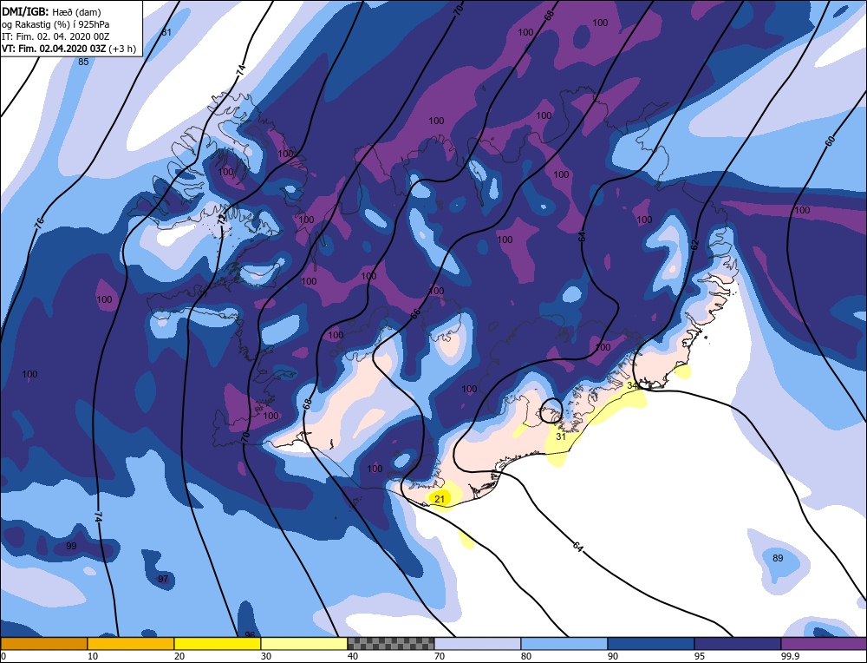Click the gray checkered 40–70 legend swatch
Viewport: 867px width, 663px height.
point(390,643)
